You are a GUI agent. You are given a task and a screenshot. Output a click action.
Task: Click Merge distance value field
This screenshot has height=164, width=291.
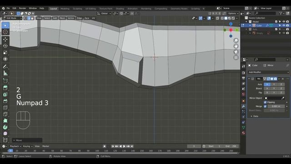tap(276, 106)
